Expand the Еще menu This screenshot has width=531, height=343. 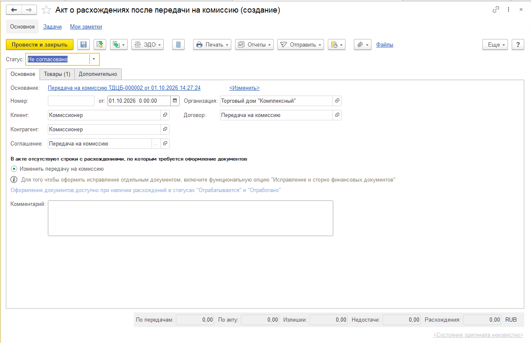pos(495,44)
